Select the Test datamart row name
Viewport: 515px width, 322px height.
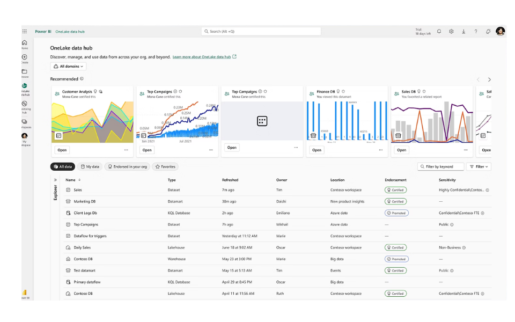pos(84,270)
